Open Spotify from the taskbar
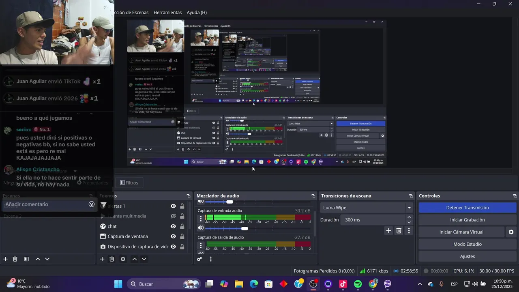 coord(358,284)
